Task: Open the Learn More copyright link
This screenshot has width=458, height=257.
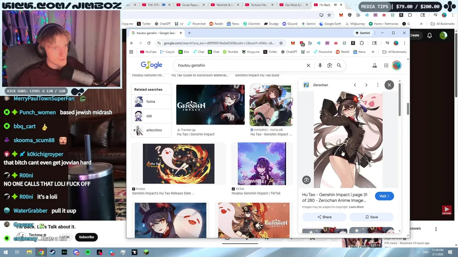Action: click(356, 207)
